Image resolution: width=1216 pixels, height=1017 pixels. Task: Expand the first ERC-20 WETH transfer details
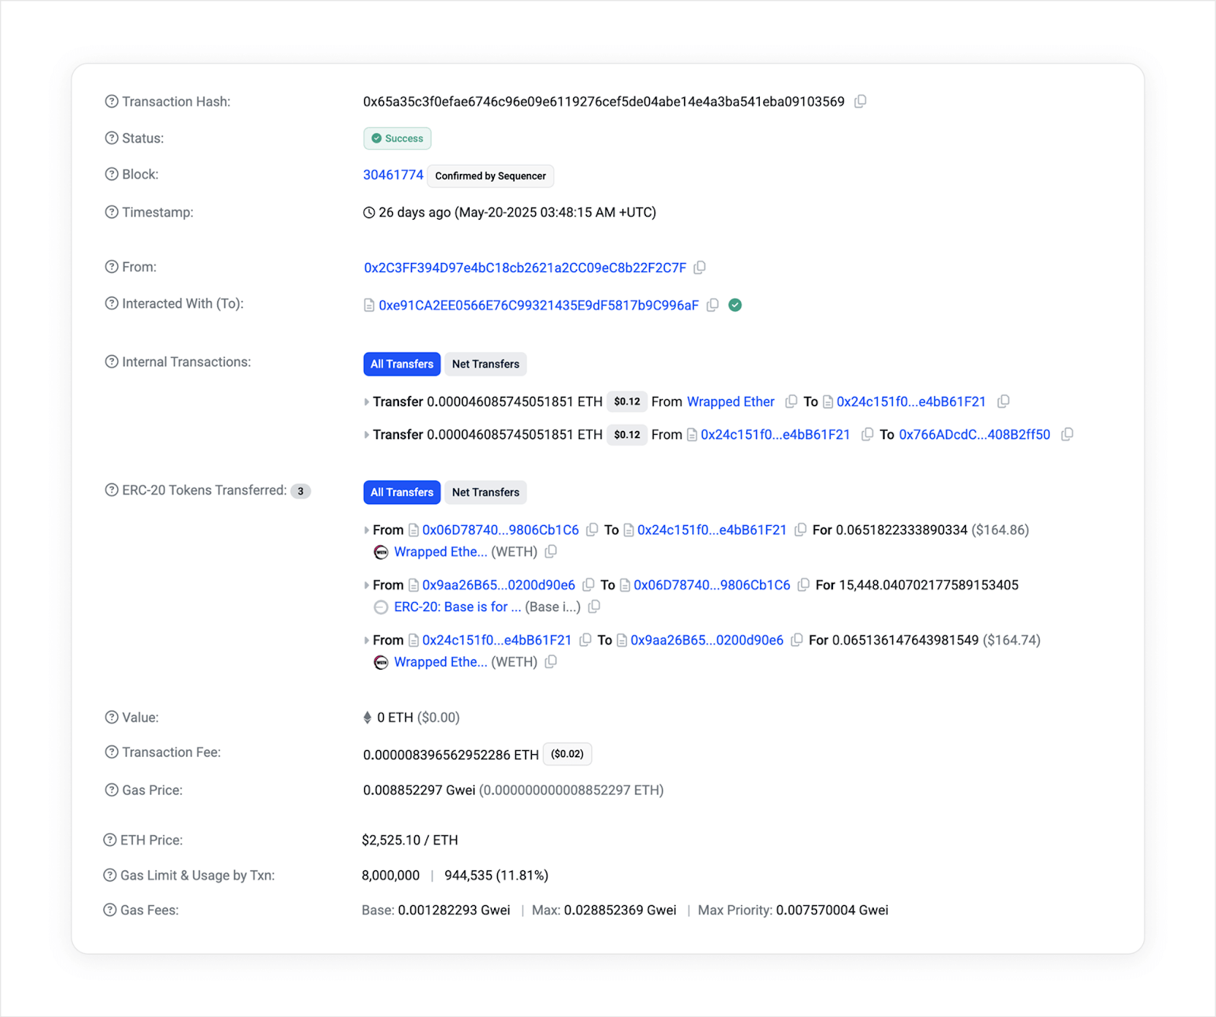click(367, 530)
